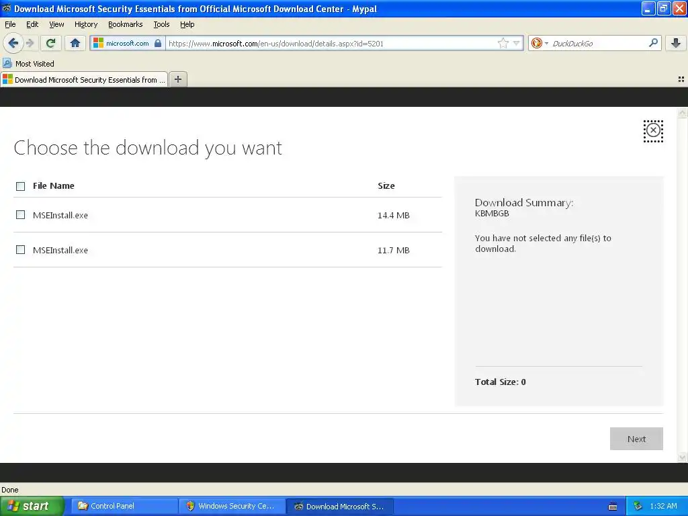Select the Download Microsoft Security Essentials tab

84,79
